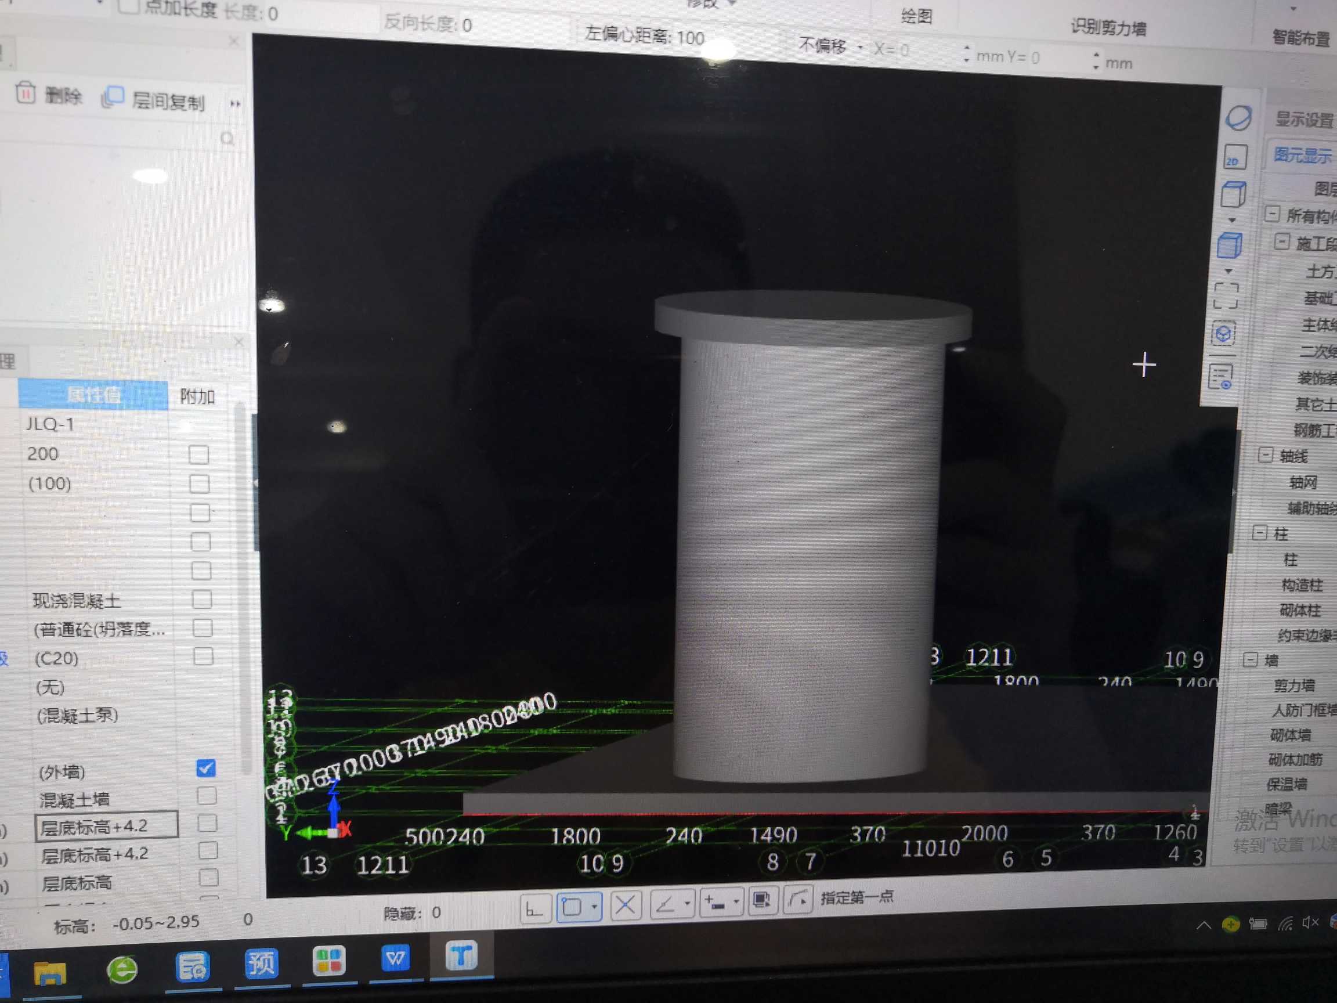Click the shaded blue cube display icon

[1229, 246]
